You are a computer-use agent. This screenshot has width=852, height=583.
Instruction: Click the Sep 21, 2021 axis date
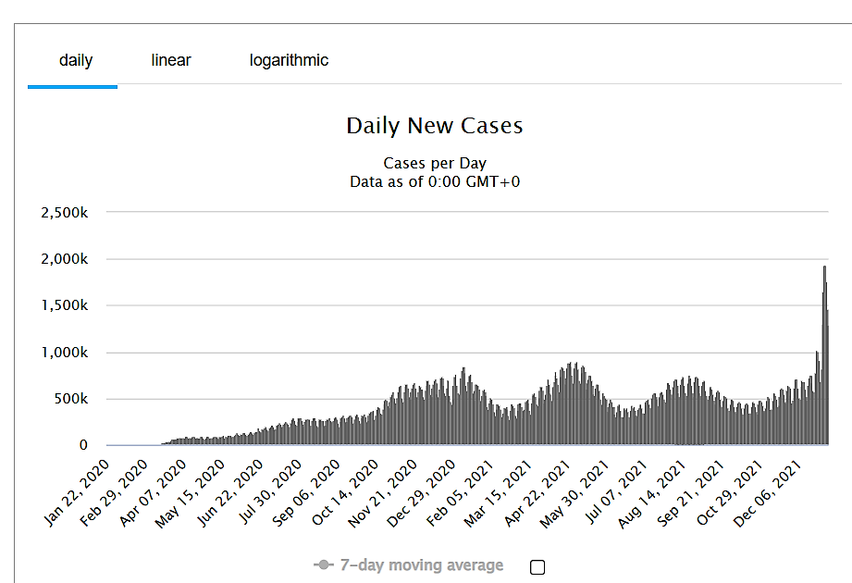691,493
